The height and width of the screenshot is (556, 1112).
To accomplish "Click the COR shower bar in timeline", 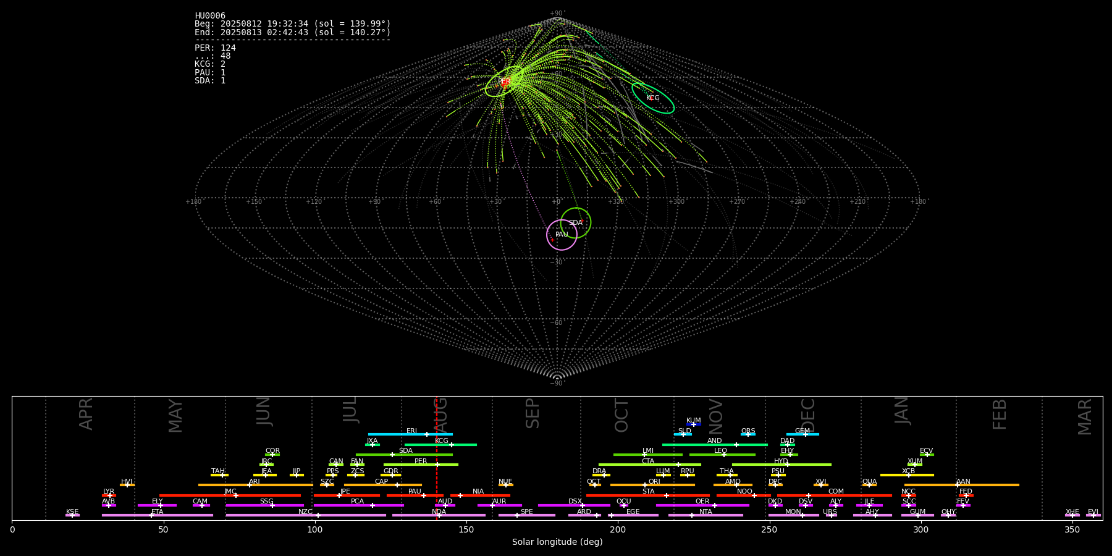I will point(272,455).
